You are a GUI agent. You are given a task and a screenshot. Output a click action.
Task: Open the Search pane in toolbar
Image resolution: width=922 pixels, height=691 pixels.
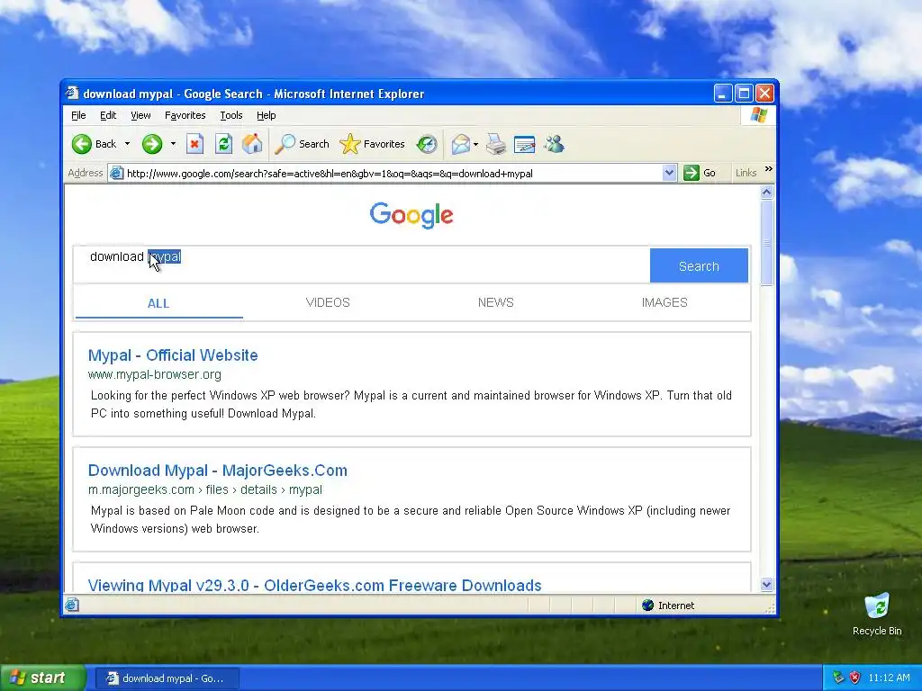tap(303, 144)
